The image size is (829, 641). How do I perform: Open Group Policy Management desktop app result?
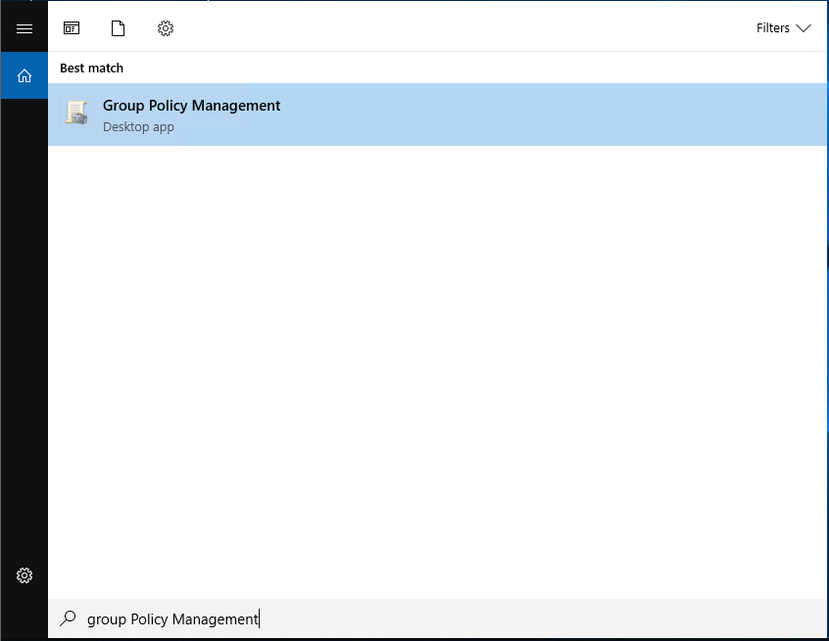click(437, 114)
